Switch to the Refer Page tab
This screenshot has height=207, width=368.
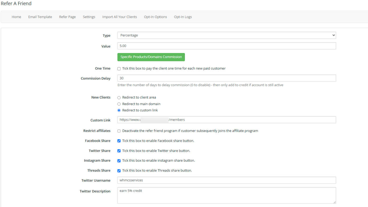67,17
